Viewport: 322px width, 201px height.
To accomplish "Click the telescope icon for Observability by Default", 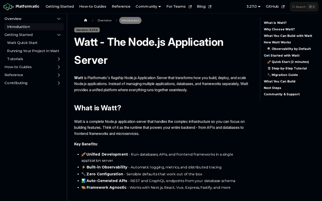I will point(269,48).
